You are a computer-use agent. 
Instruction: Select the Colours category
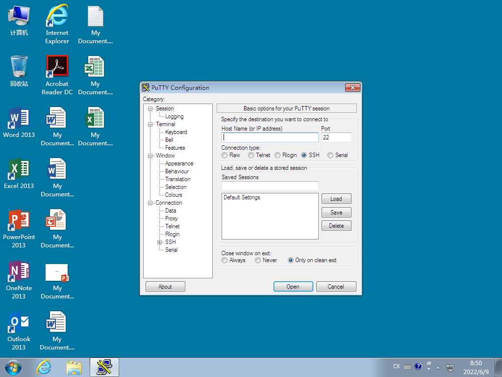click(174, 195)
